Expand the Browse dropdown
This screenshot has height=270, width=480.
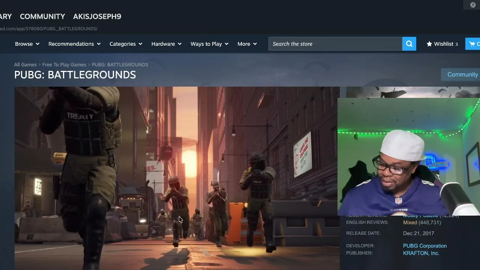tap(27, 44)
